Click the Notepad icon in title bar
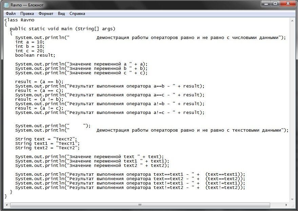Screen dimensions: 298x211 click(x=6, y=5)
